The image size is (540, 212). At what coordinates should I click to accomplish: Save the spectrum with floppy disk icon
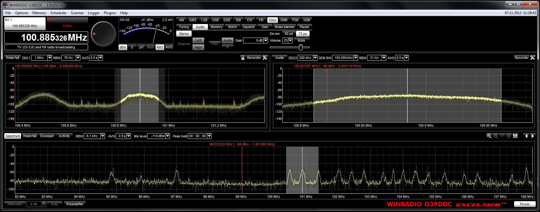(x=515, y=136)
